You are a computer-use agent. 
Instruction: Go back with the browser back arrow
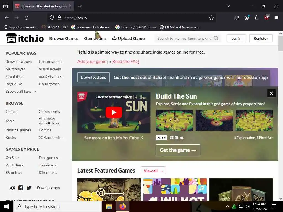click(7, 18)
